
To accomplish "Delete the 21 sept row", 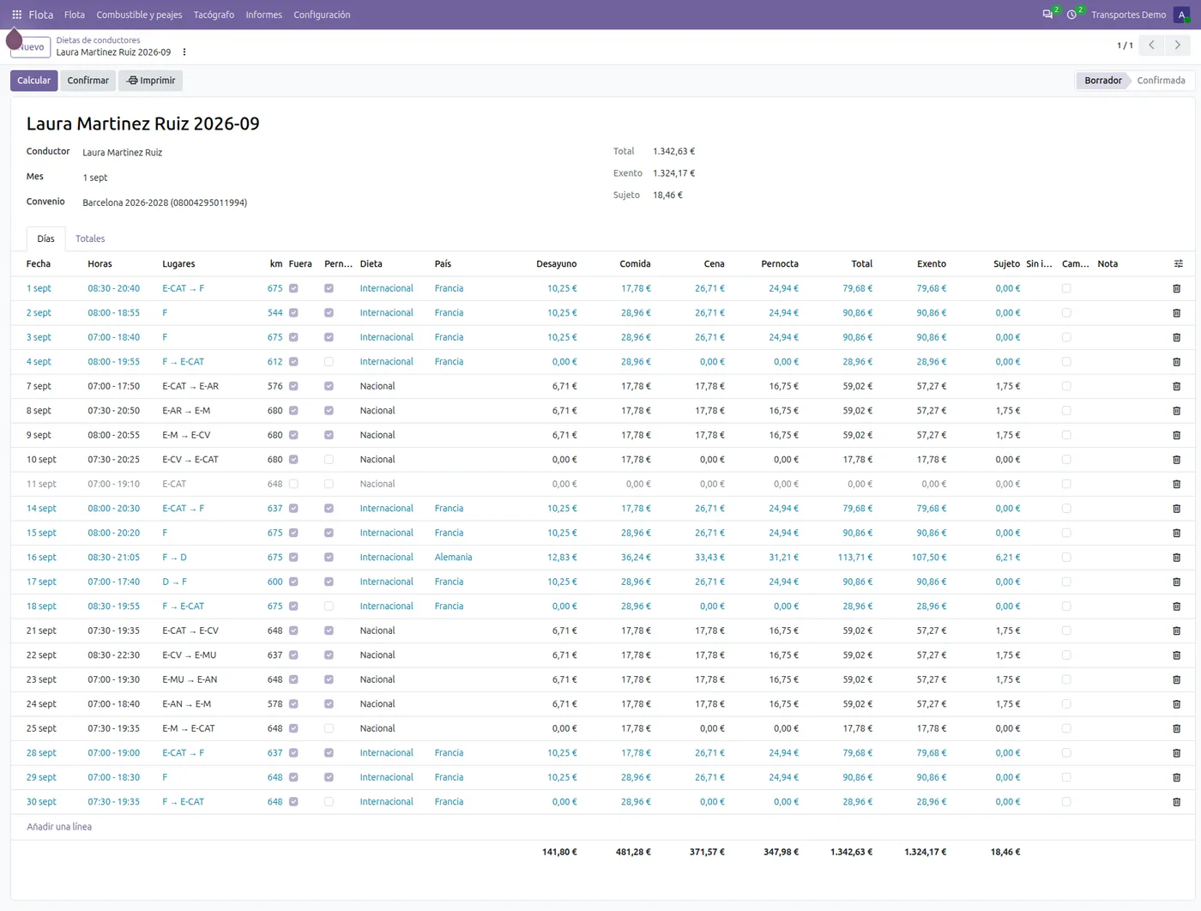I will [x=1176, y=631].
